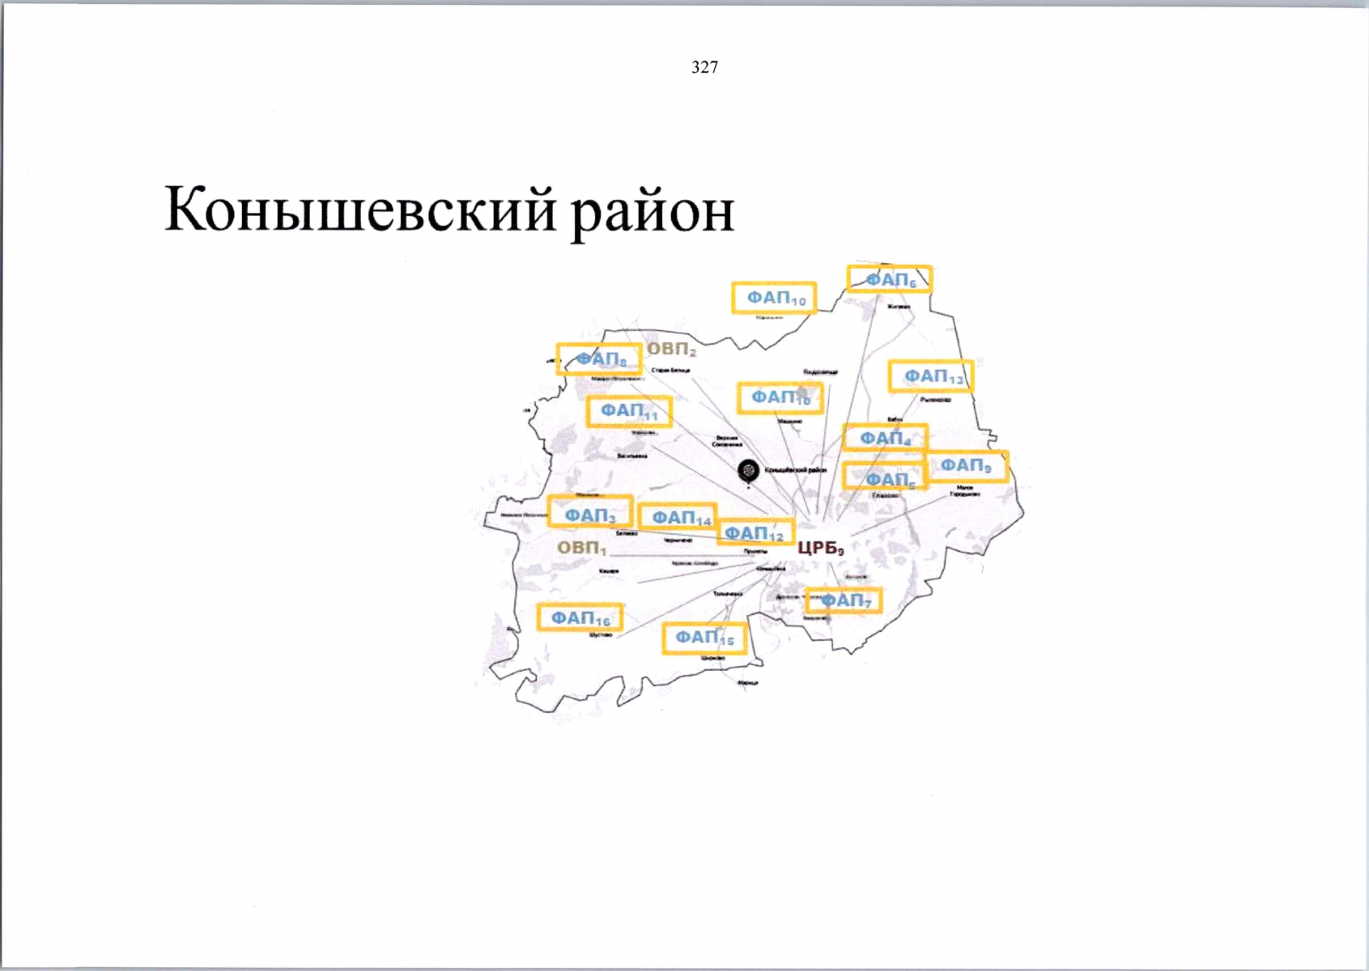The image size is (1369, 971).
Task: Select the ФАП4 box
Action: 885,438
